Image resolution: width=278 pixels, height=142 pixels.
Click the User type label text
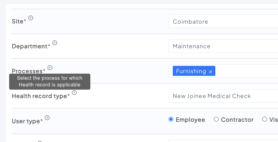[26, 121]
